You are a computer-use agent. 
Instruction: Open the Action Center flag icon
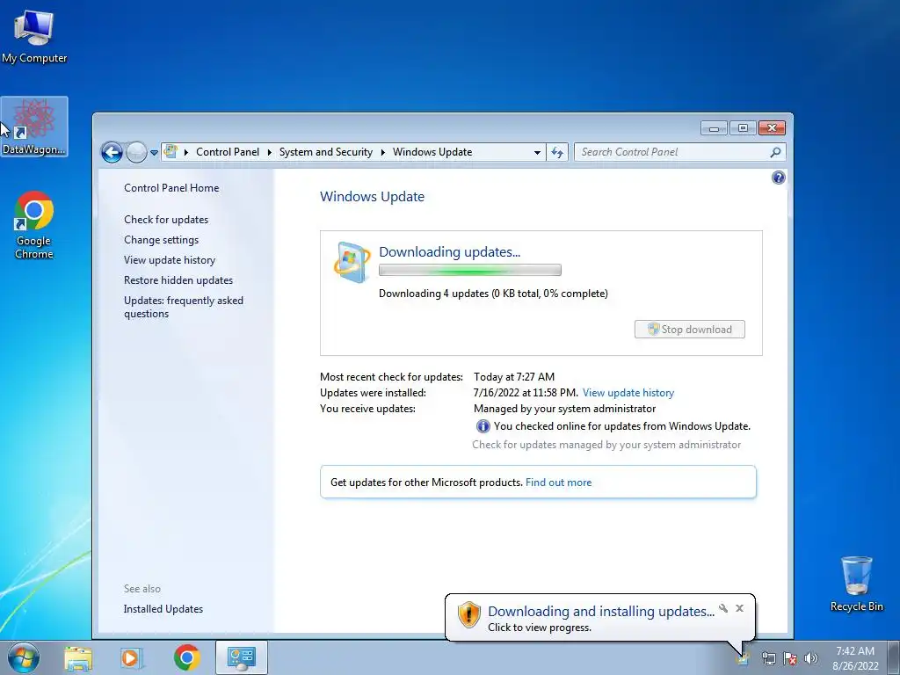click(790, 658)
